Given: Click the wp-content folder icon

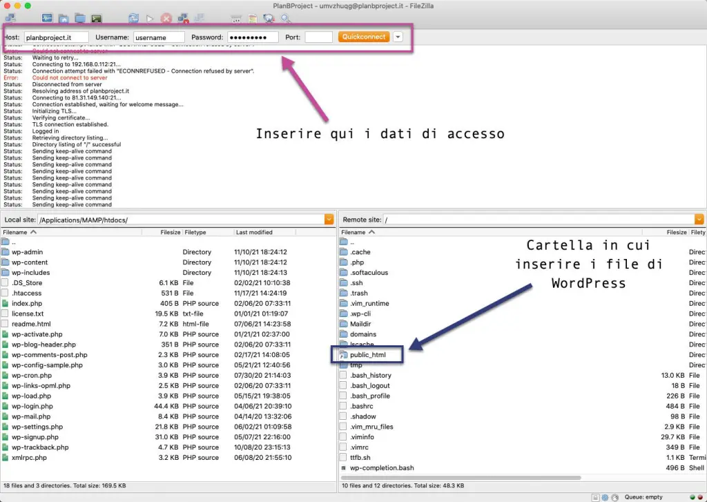Looking at the screenshot, I should click(5, 262).
